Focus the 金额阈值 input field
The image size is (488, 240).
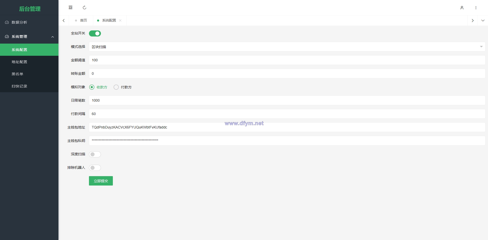[x=287, y=60]
